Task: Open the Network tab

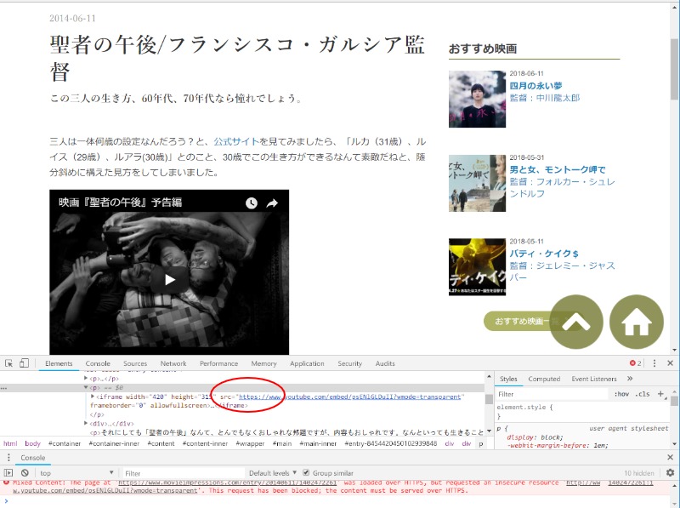Action: [173, 363]
